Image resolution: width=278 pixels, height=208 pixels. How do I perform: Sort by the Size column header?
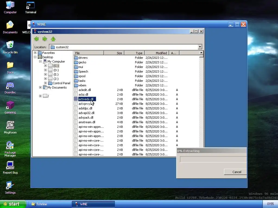(114, 53)
